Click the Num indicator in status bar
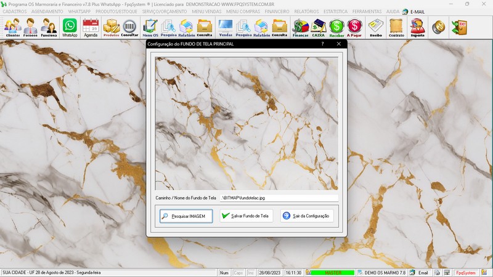The image size is (493, 277). pyautogui.click(x=224, y=273)
